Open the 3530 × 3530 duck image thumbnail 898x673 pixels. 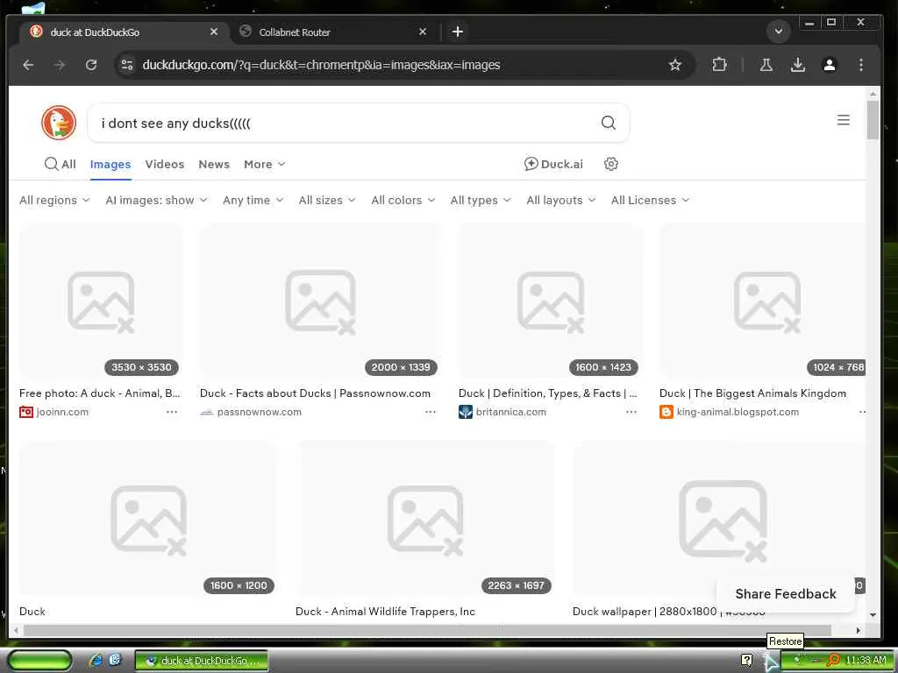click(101, 301)
